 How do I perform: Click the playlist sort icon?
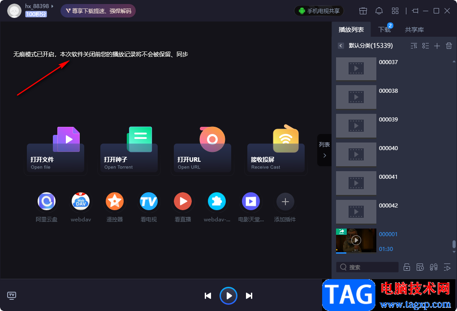click(414, 46)
